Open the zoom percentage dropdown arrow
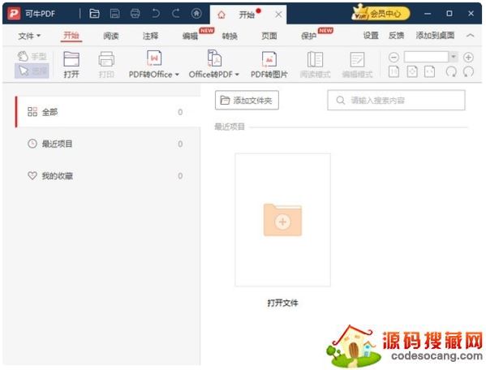The image size is (486, 370). click(454, 57)
